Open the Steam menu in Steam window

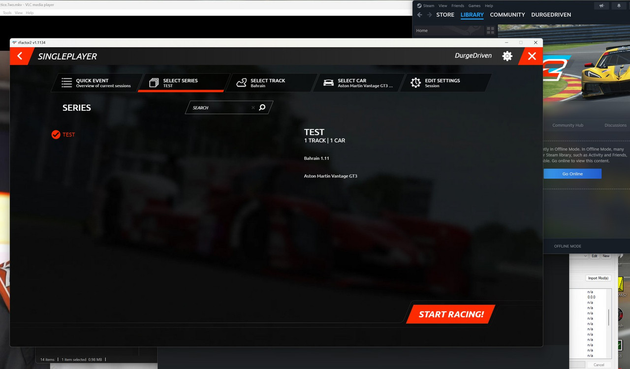[429, 6]
